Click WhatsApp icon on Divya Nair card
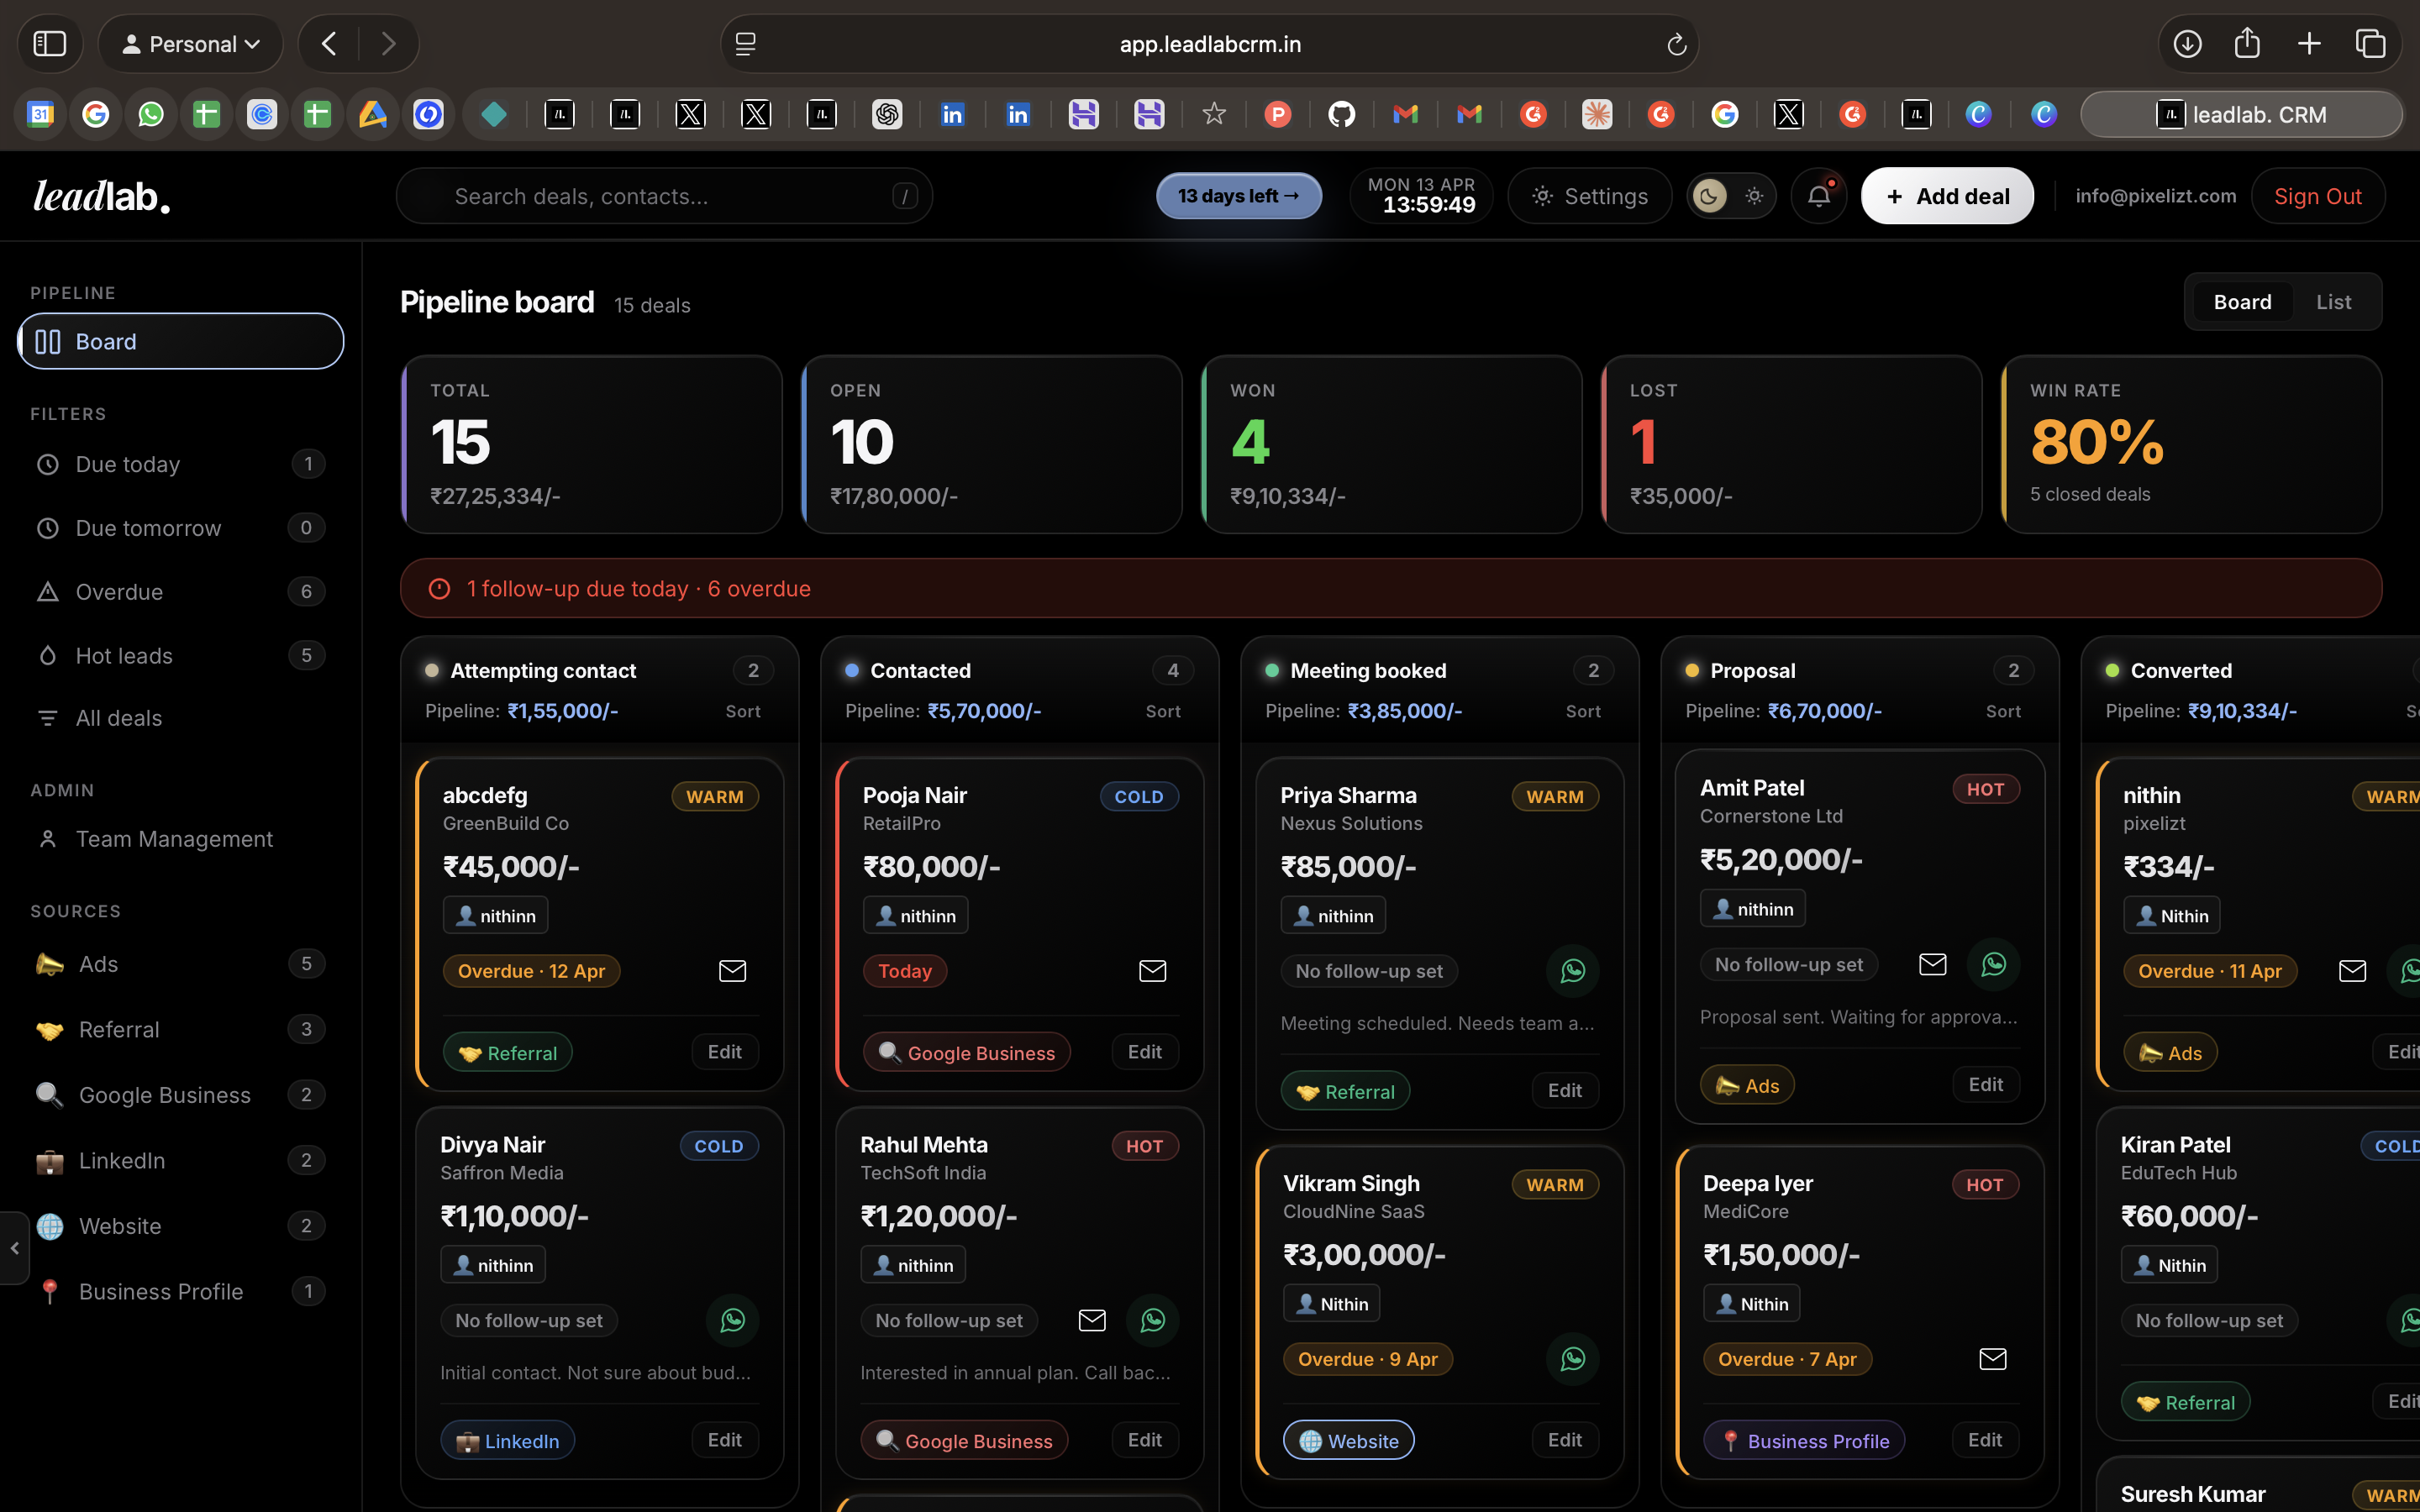This screenshot has width=2420, height=1512. click(732, 1320)
